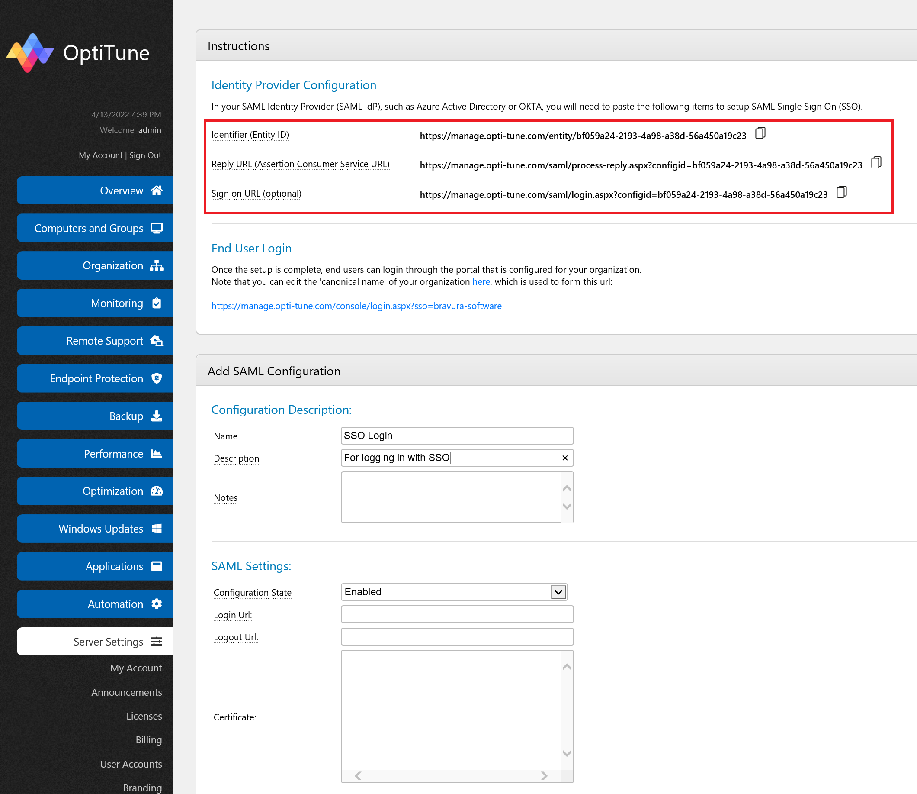
Task: Click Notes scrollbar up arrow
Action: click(x=567, y=488)
